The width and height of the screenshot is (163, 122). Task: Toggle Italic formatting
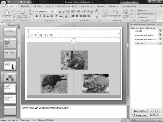pyautogui.click(x=40, y=16)
